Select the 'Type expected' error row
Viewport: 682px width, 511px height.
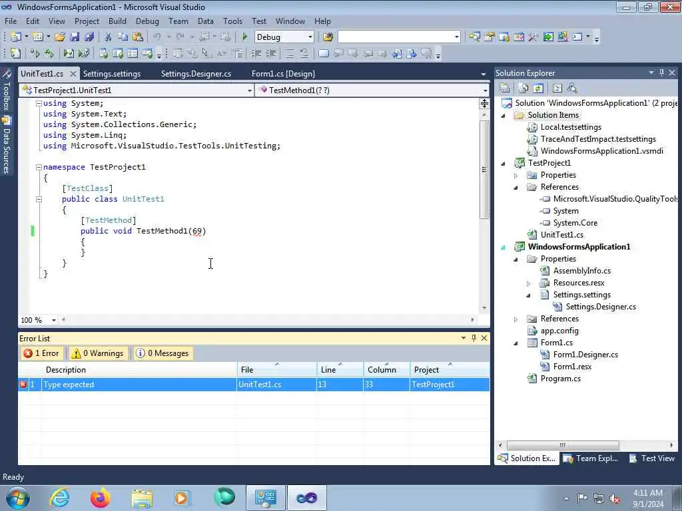254,385
